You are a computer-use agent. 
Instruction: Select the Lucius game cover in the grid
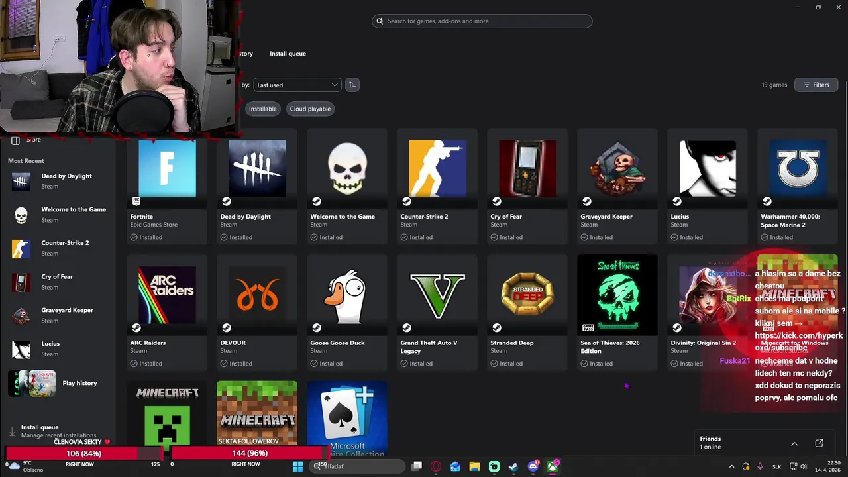(x=708, y=169)
